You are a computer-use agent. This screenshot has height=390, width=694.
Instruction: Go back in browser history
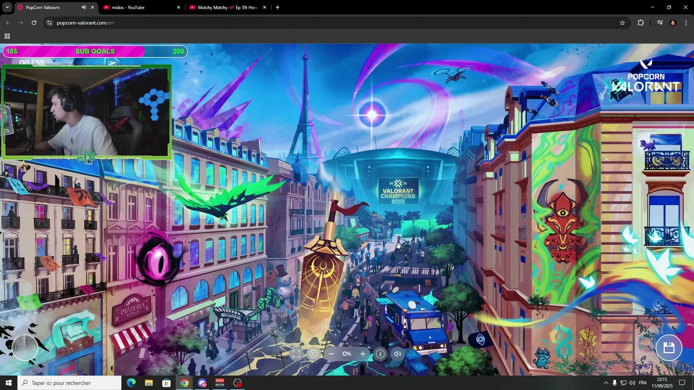click(8, 23)
